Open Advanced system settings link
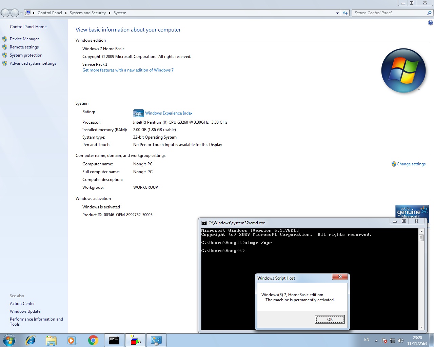Screen dimensions: 434x347 pos(33,63)
